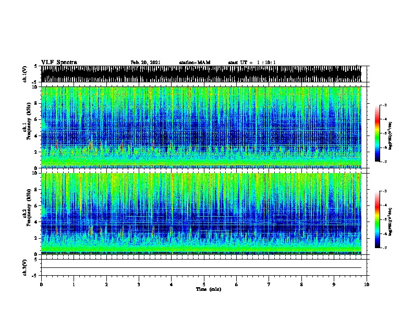Click the "-3" label on ch.1 color bar
This screenshot has width=413, height=319.
[385, 105]
